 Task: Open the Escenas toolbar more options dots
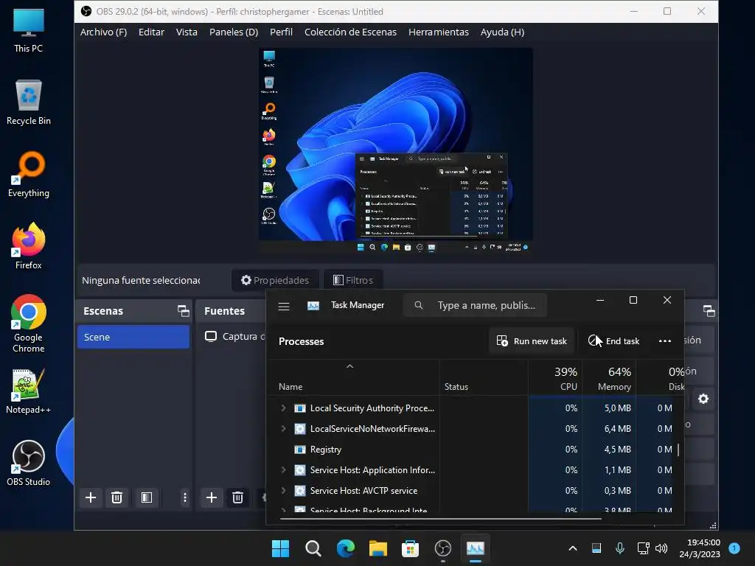[185, 497]
